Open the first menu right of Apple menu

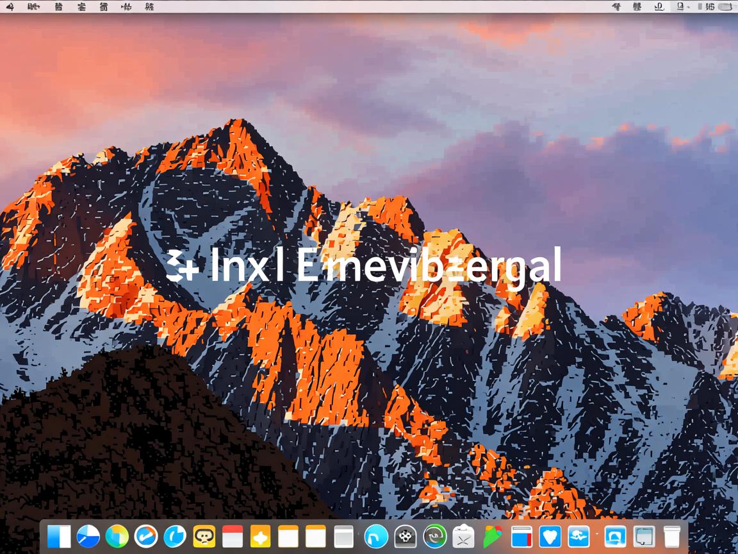tap(33, 7)
